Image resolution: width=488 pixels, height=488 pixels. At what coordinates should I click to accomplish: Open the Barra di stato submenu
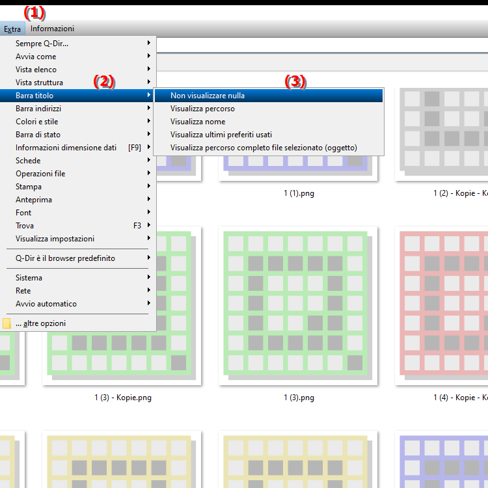tap(77, 135)
